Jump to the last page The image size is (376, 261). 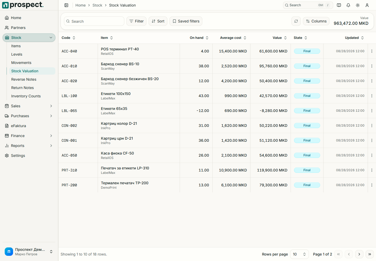370,254
